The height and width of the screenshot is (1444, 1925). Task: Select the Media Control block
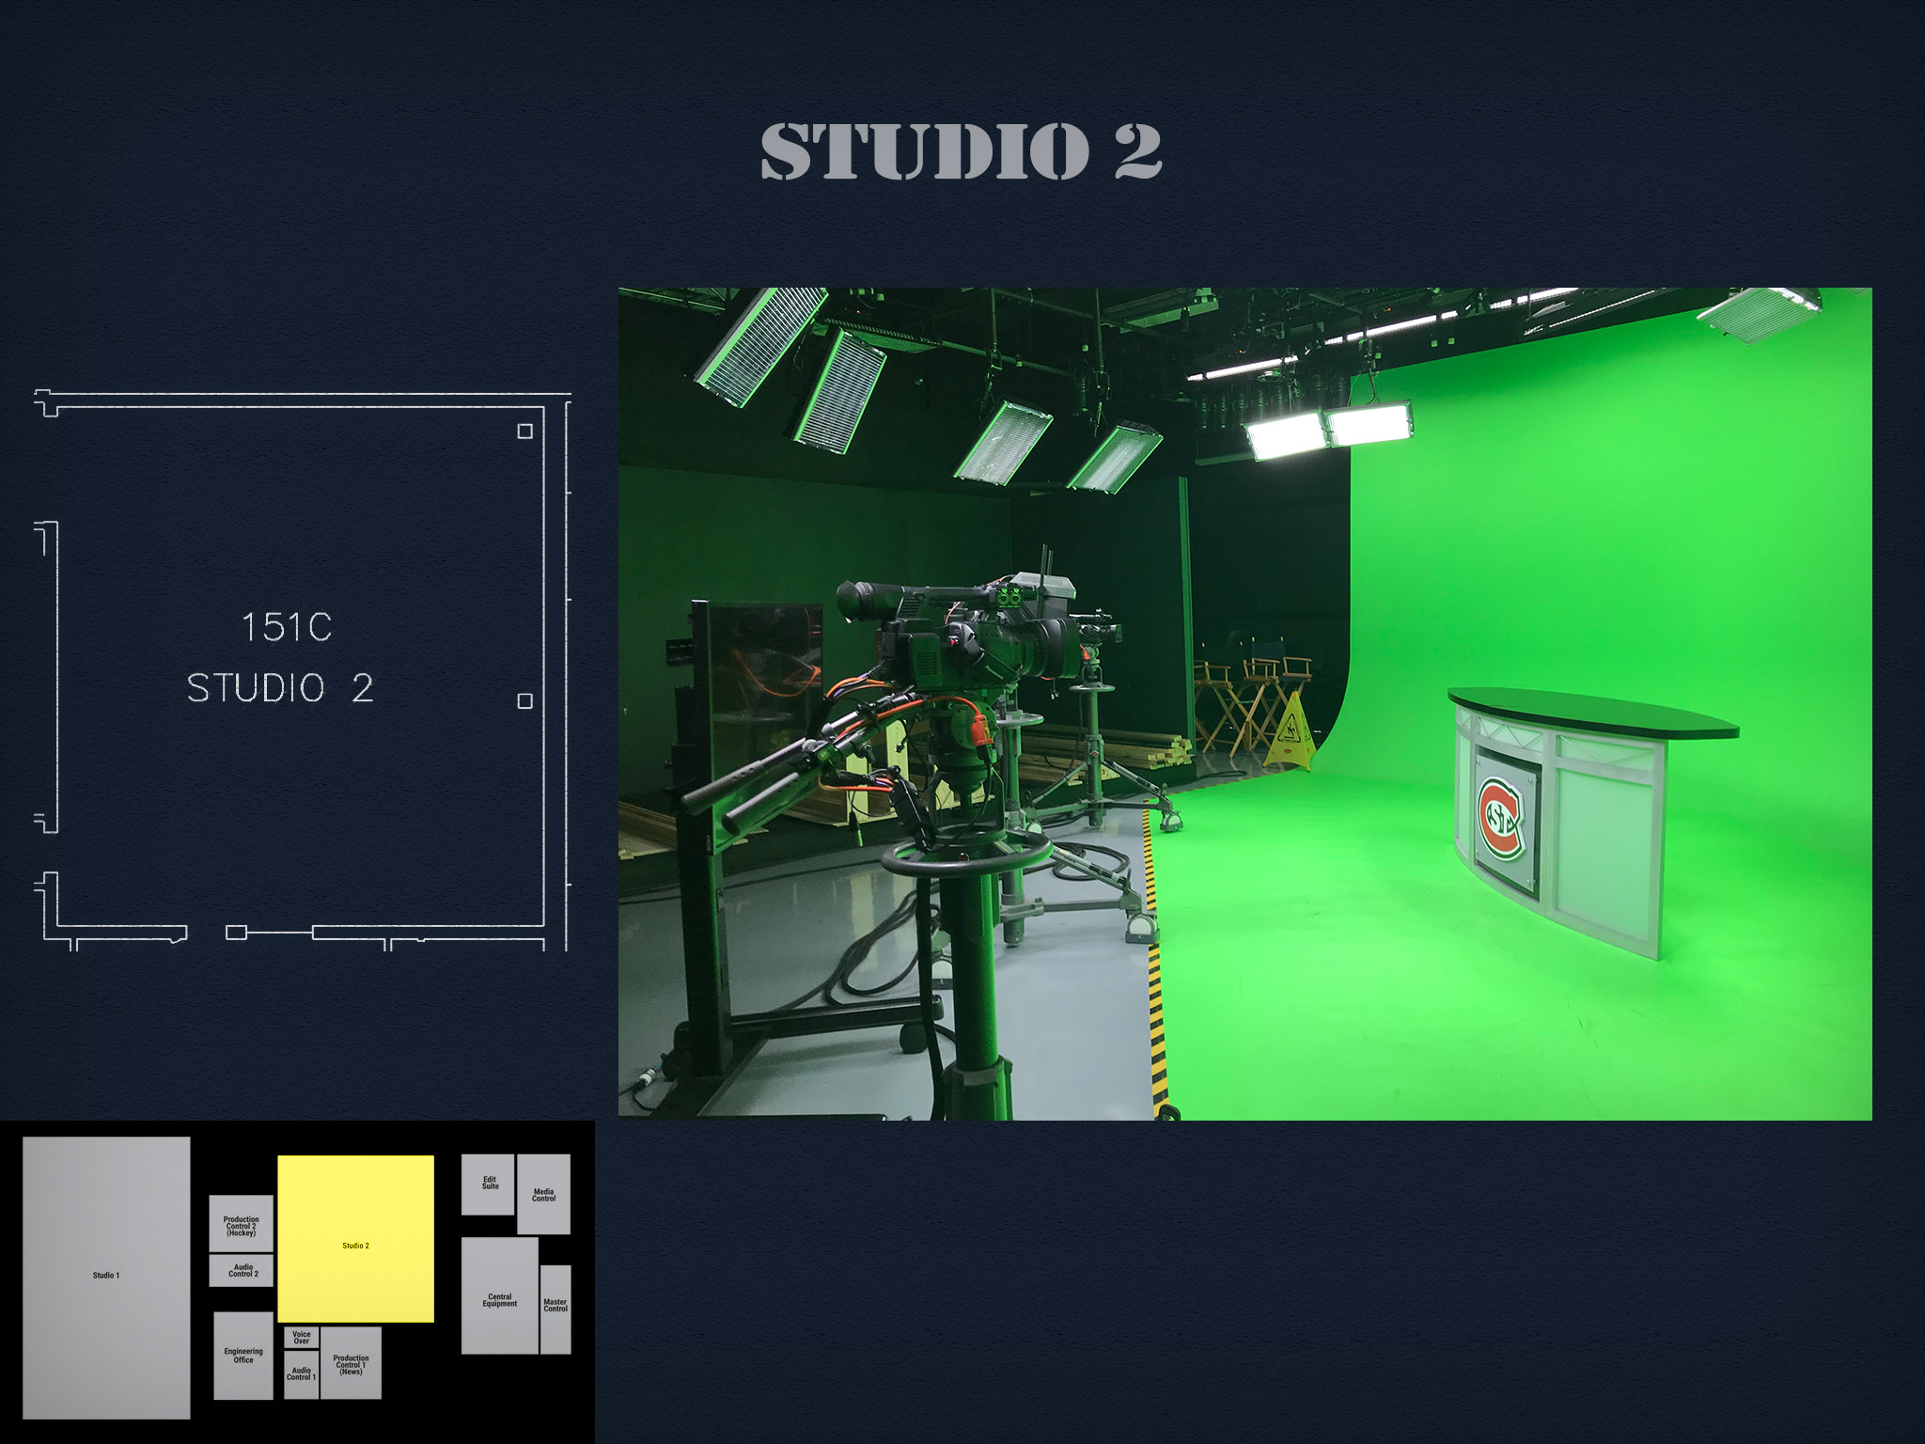click(543, 1195)
